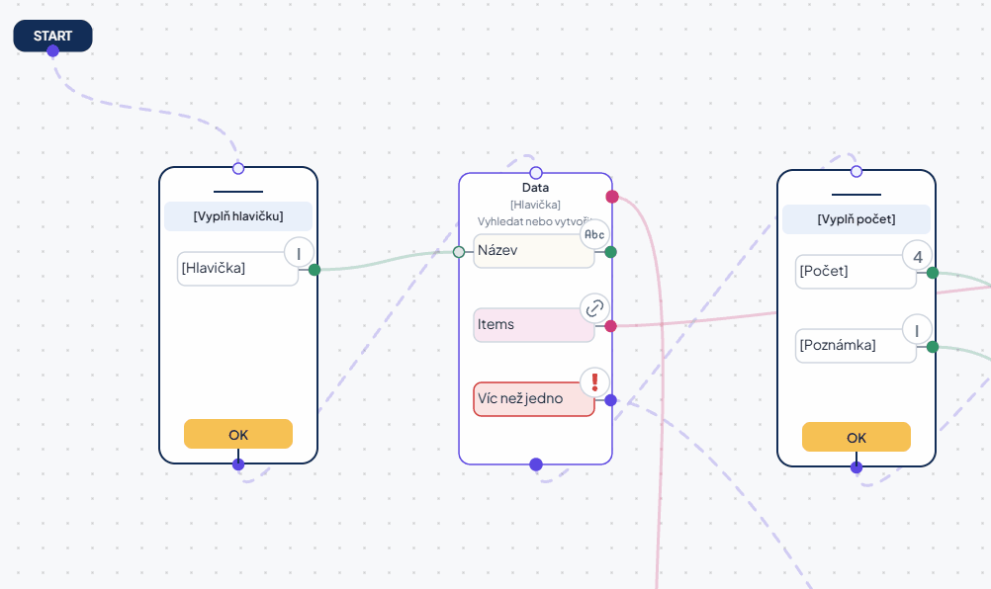Viewport: 991px width, 589px height.
Task: Click the top input port of Vyplň hlavičku
Action: coord(238,168)
